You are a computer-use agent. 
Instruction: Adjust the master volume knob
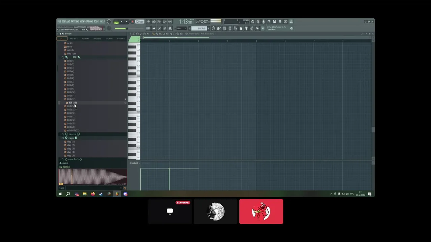(109, 22)
